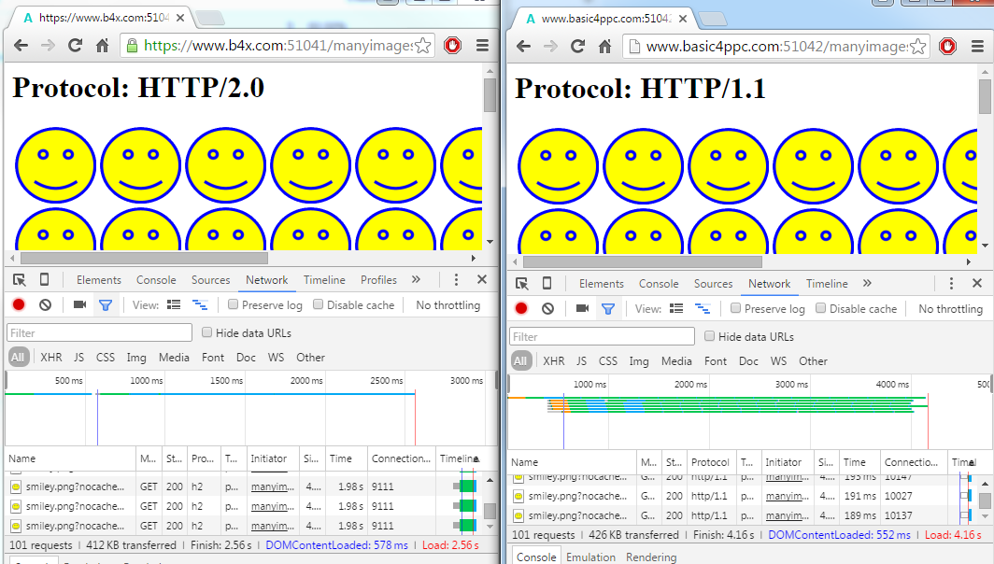Check Hide data URLs in left DevTools
The height and width of the screenshot is (564, 994).
(x=206, y=332)
